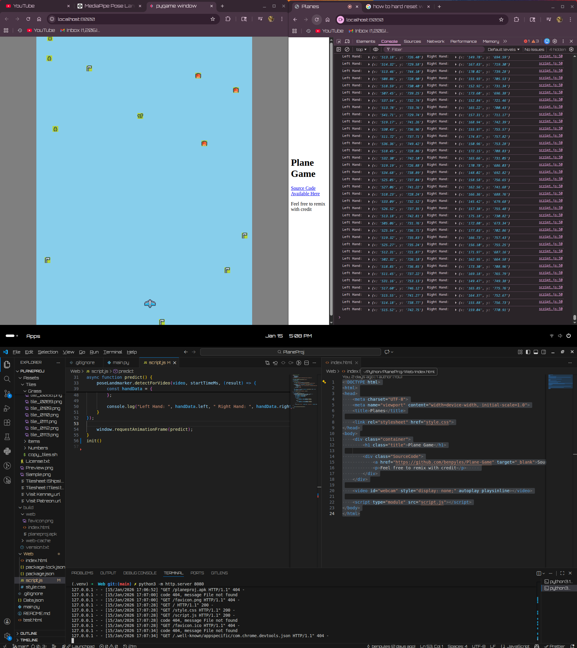
Task: Open the Source Control view in activity bar
Action: [x=7, y=393]
